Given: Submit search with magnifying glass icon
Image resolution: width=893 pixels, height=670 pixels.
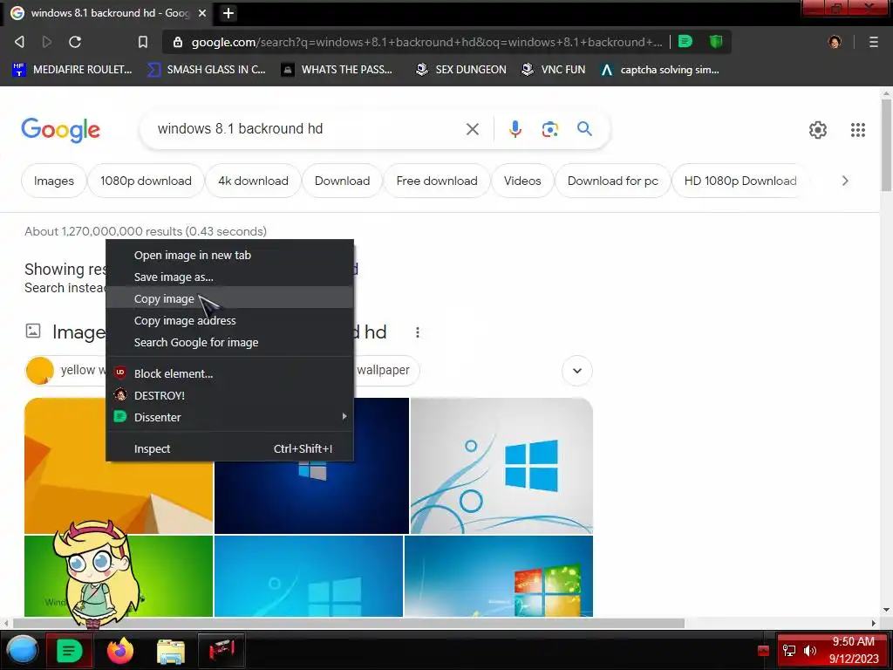Looking at the screenshot, I should pos(584,129).
